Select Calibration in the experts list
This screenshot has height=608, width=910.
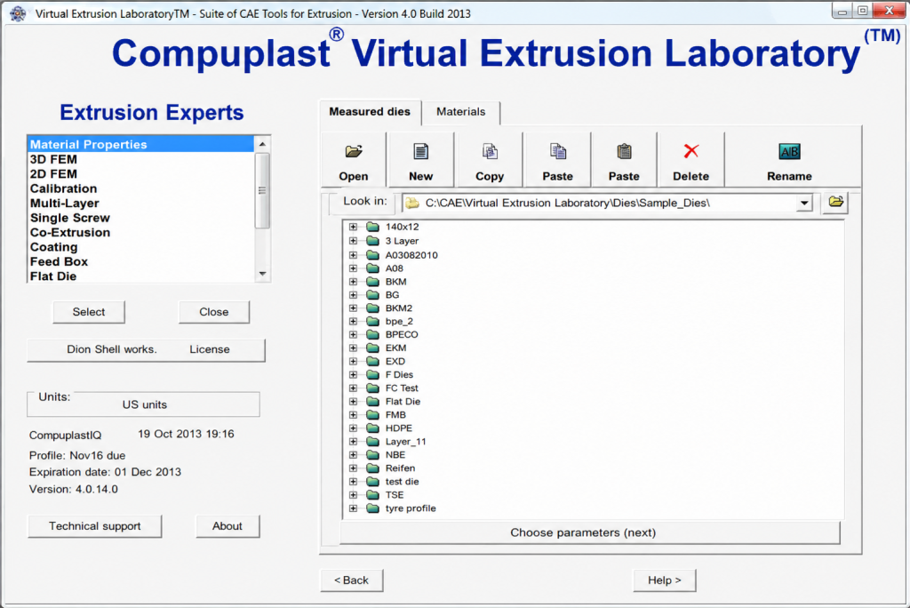(x=140, y=188)
